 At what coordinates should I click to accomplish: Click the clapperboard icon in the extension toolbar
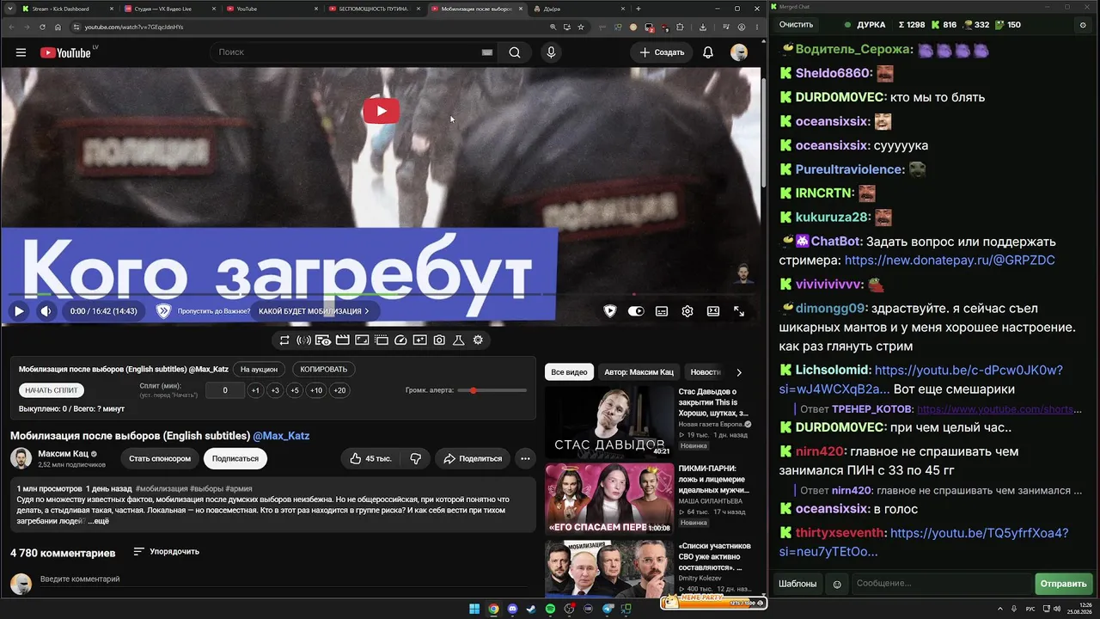[343, 340]
